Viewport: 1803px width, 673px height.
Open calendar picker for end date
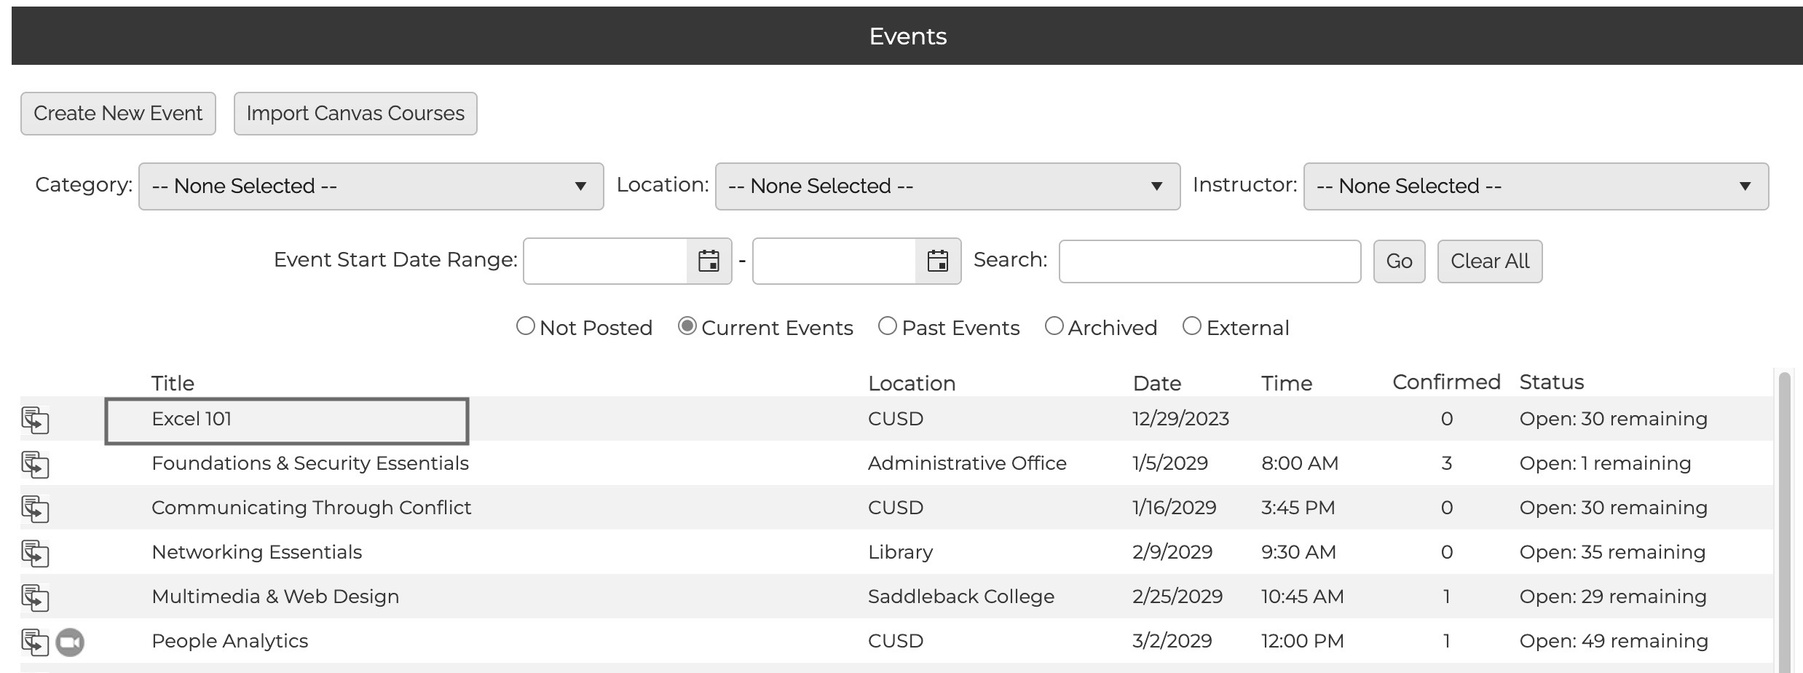coord(938,261)
